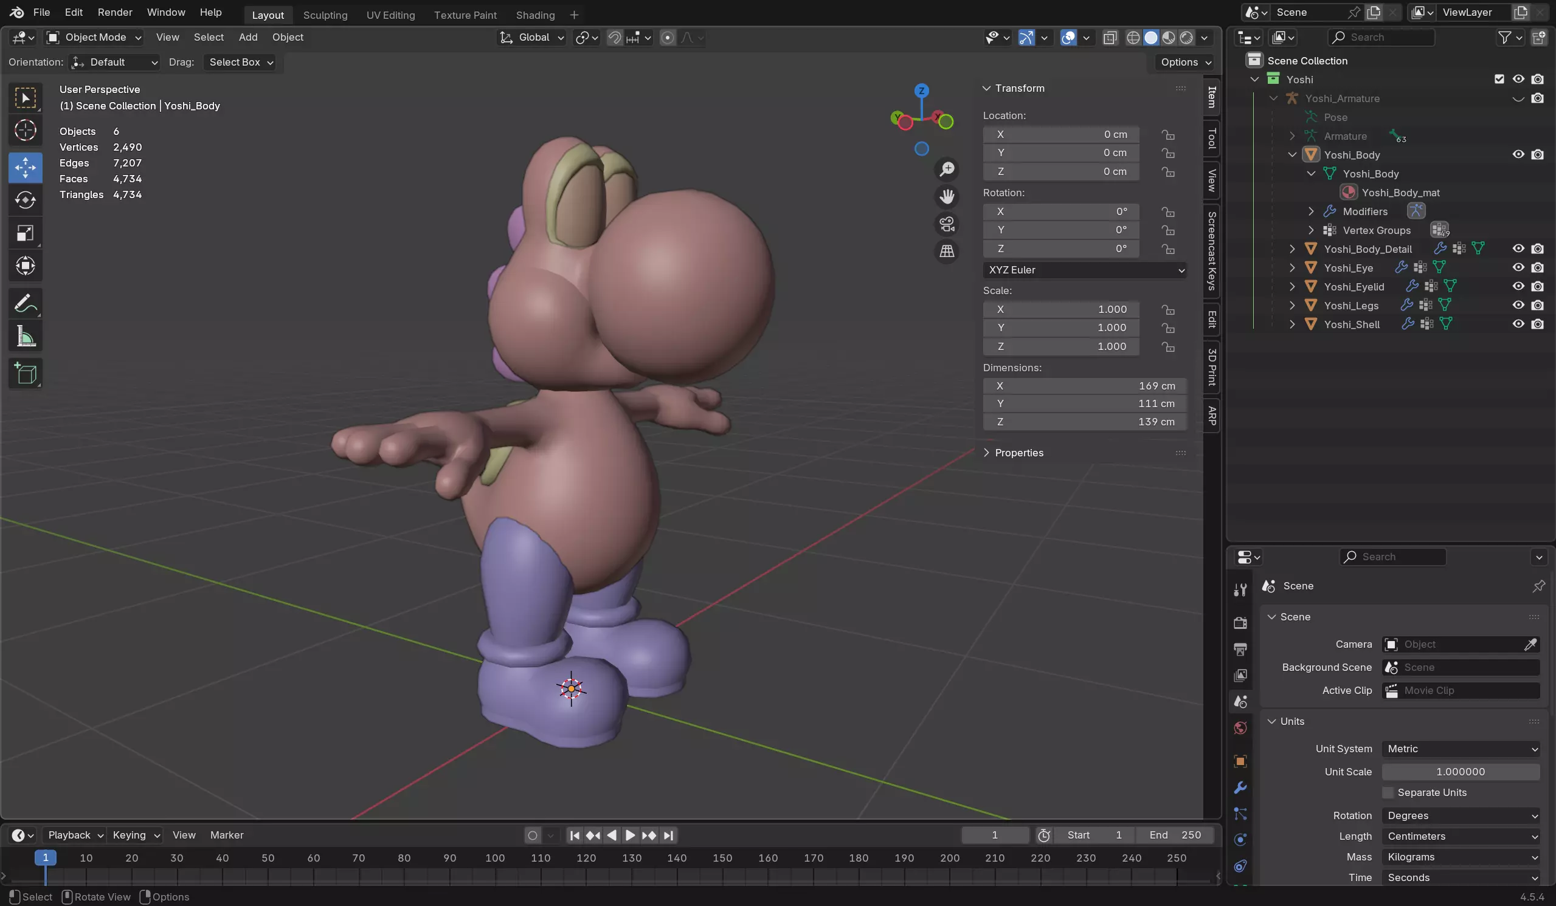Expand the Yoshi_Legs tree item

1291,306
